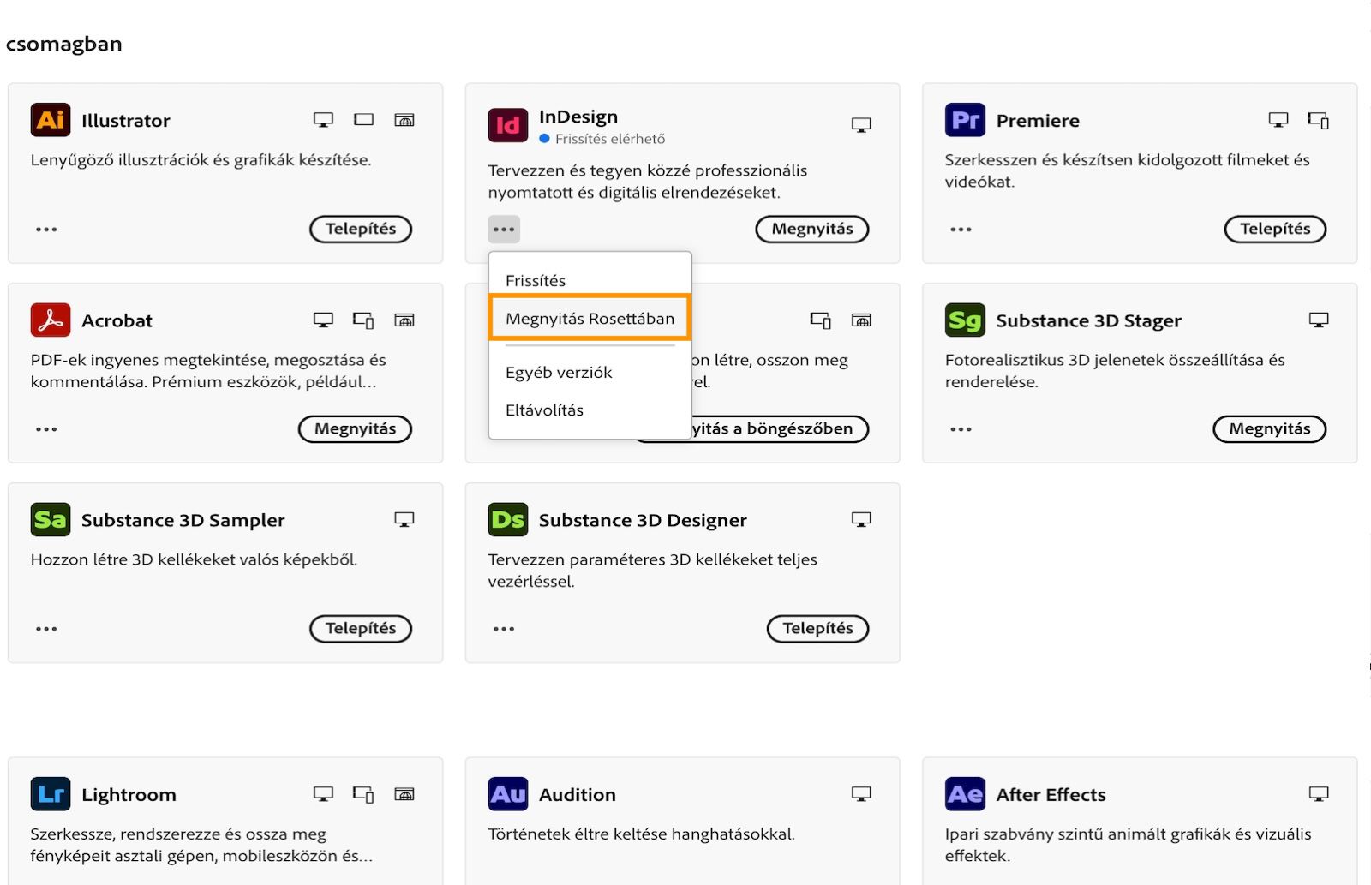Click the Premiere card title
1371x885 pixels.
[x=1038, y=121]
